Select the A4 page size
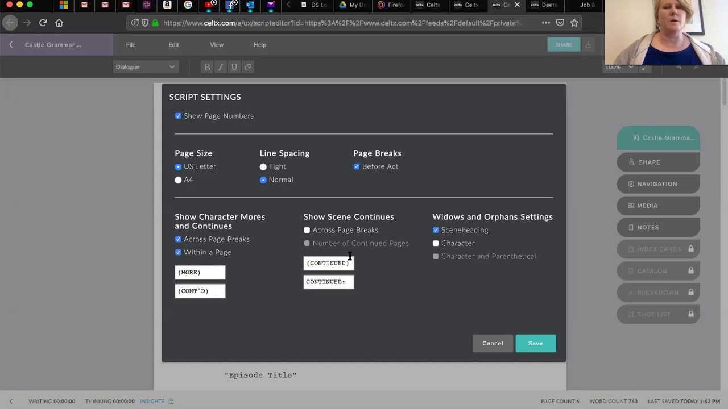The image size is (728, 409). coord(178,180)
